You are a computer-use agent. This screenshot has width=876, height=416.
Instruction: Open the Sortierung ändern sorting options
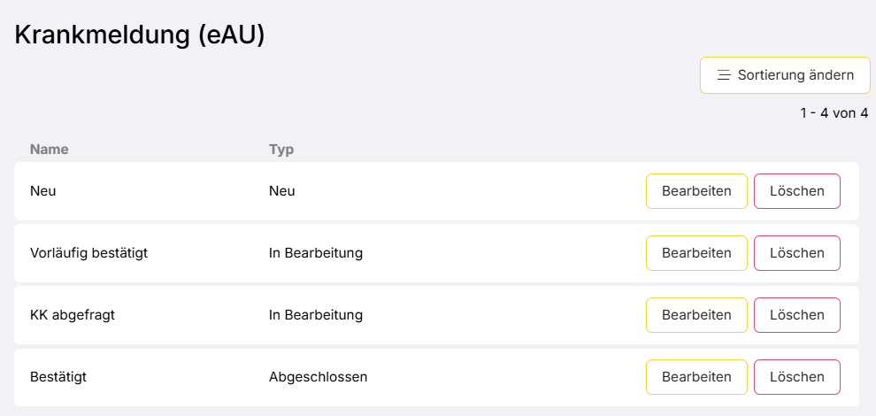[x=785, y=75]
